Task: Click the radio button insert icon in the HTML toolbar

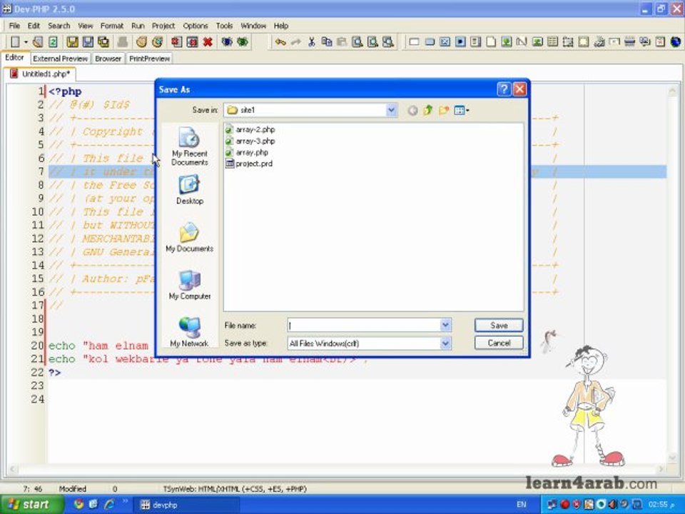Action: [460, 42]
